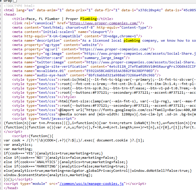Click the var marketing line
Viewport: 196px width, 190px height.
click(x=18, y=149)
